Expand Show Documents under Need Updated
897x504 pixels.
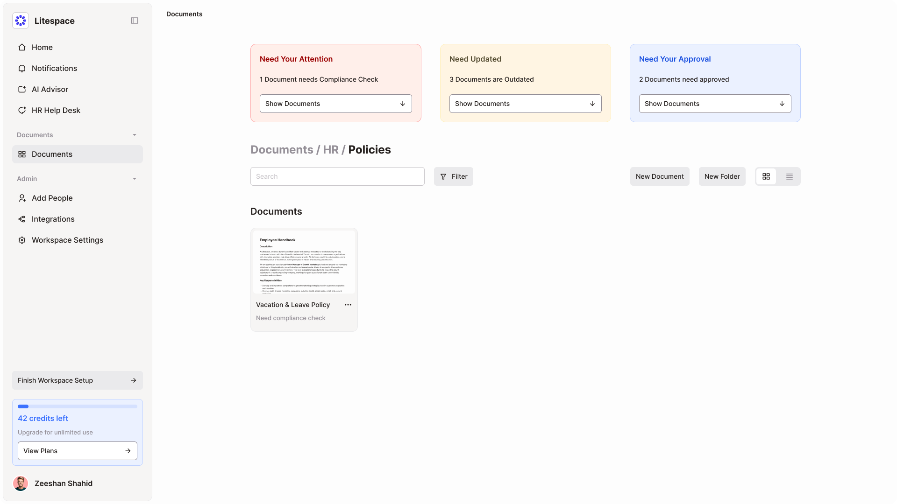pyautogui.click(x=525, y=104)
